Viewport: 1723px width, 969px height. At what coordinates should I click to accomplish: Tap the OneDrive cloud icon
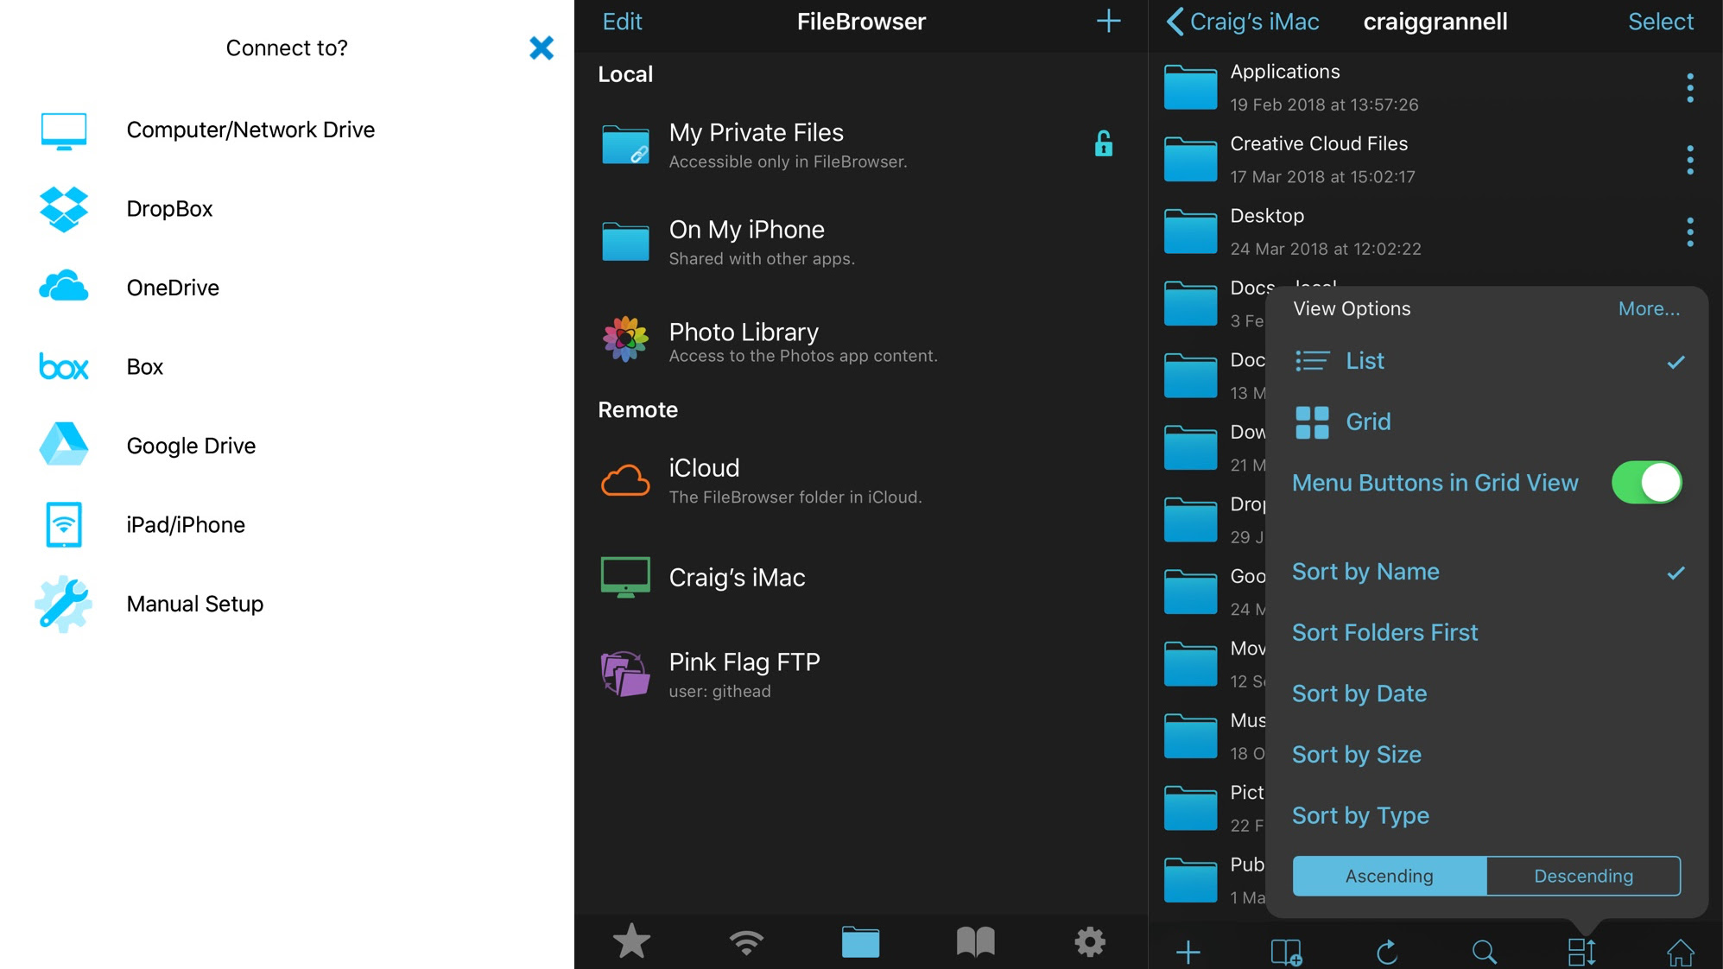(64, 287)
